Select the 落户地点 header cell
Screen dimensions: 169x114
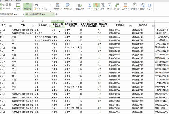pyautogui.click(x=143, y=25)
